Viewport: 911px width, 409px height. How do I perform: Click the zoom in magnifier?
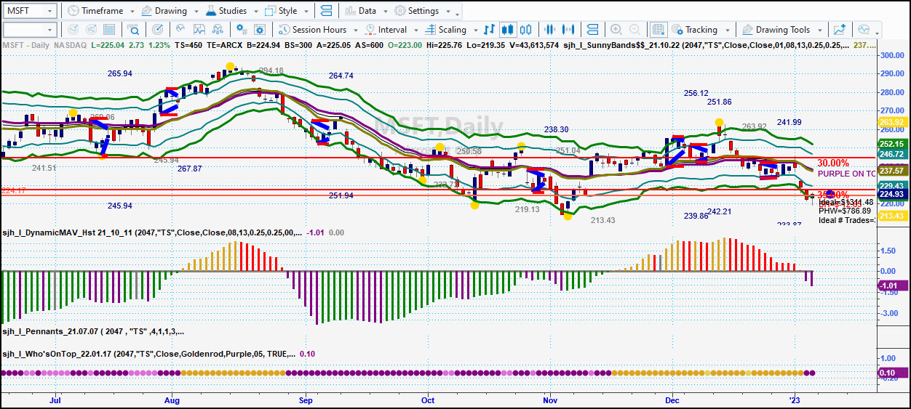(x=616, y=30)
